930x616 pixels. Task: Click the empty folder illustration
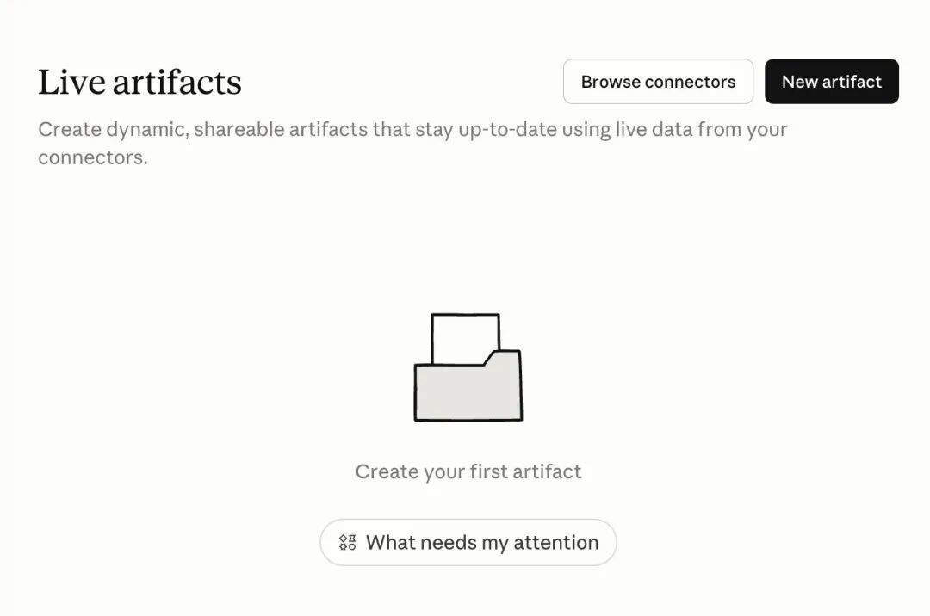(468, 379)
